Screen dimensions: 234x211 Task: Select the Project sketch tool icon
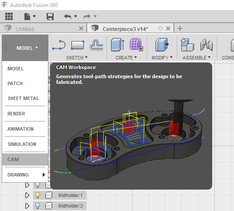tap(96, 45)
